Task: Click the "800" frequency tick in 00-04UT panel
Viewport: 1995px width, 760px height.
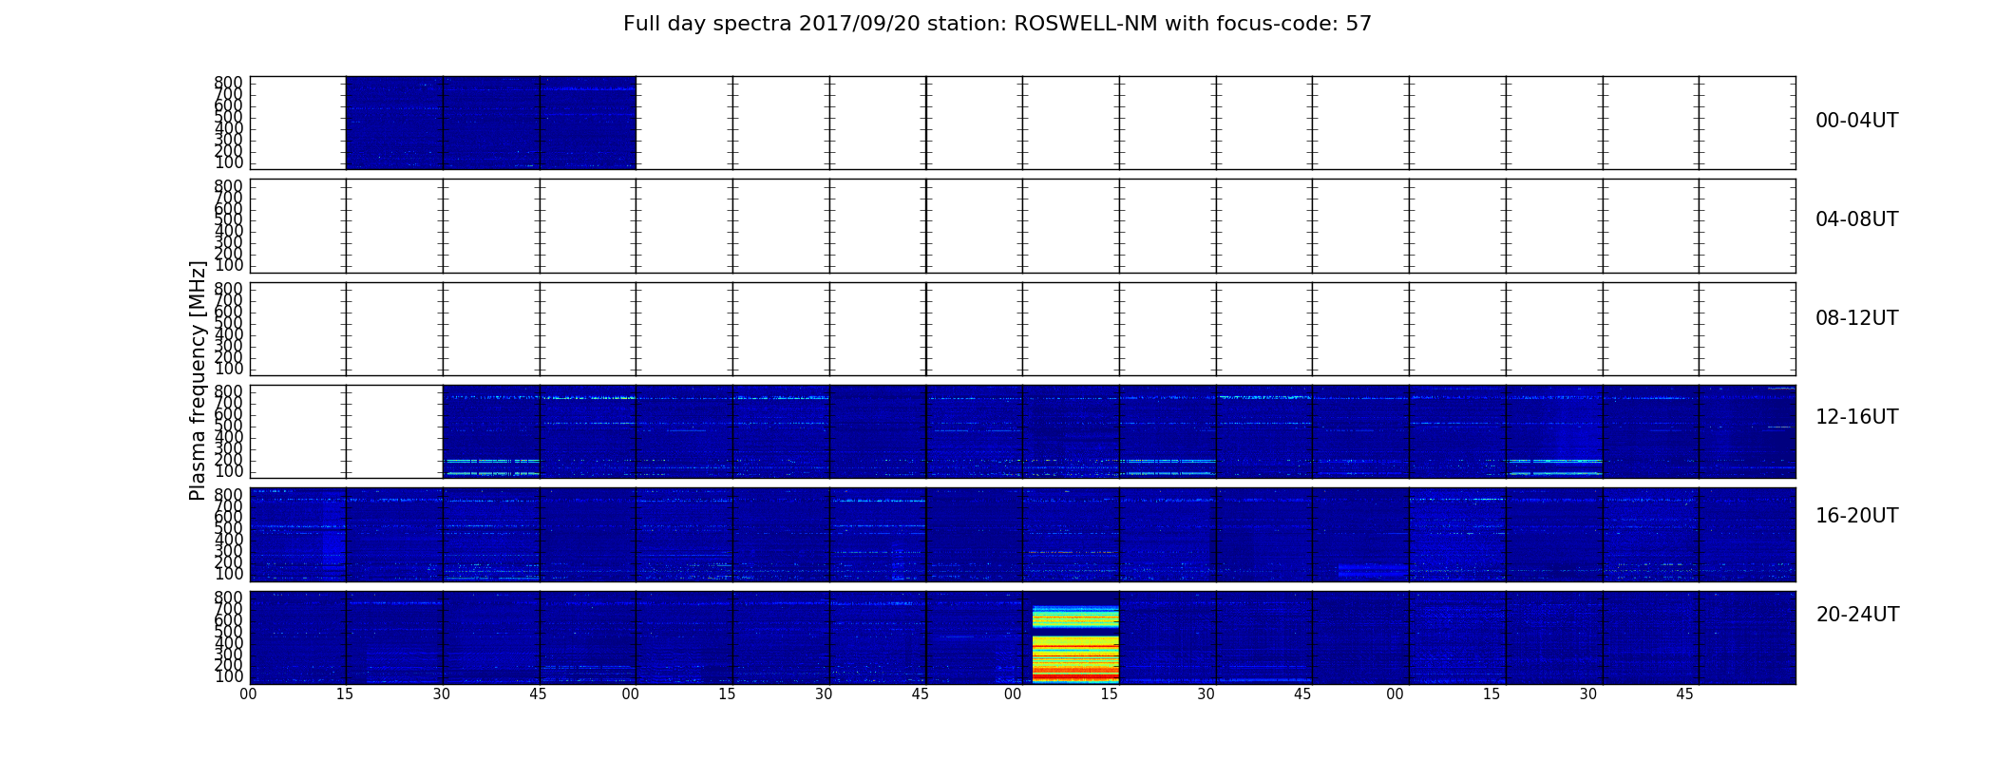Action: 229,83
